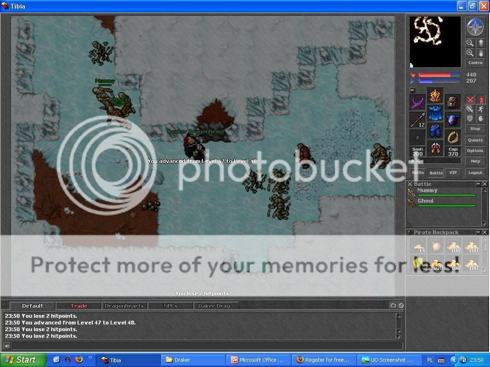The width and height of the screenshot is (490, 367).
Task: Click chat log scroll-down arrow
Action: [x=399, y=337]
